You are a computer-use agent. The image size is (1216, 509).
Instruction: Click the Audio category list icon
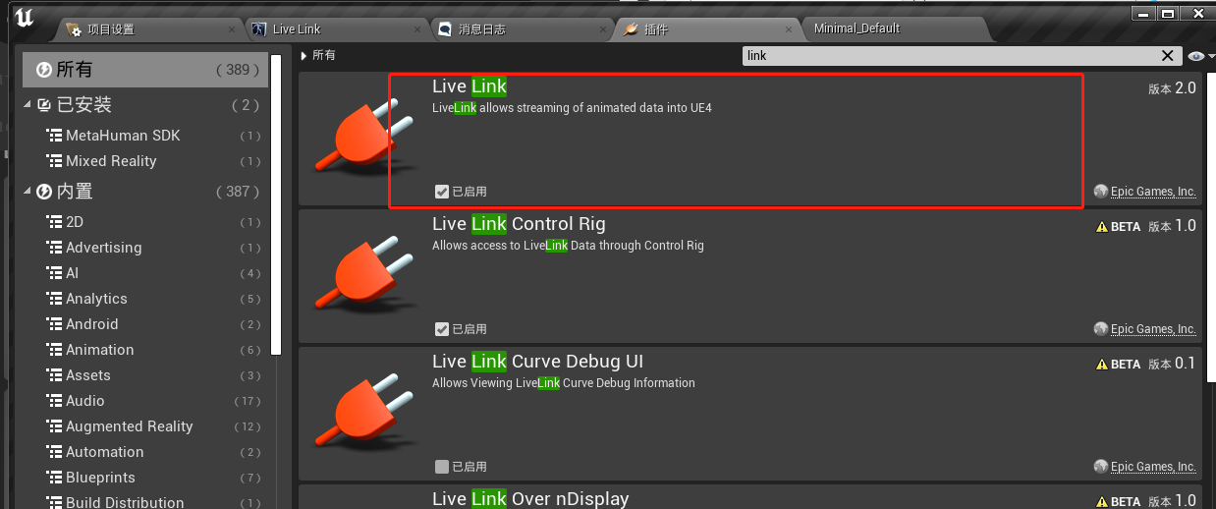[x=54, y=401]
